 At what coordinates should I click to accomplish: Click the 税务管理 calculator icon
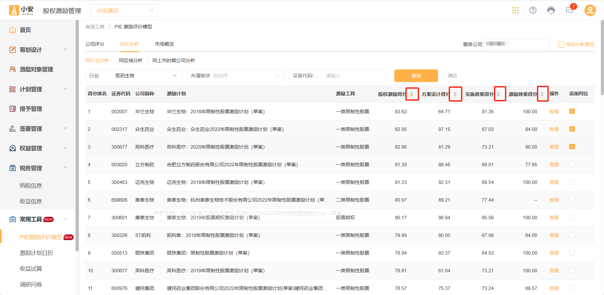tap(13, 168)
